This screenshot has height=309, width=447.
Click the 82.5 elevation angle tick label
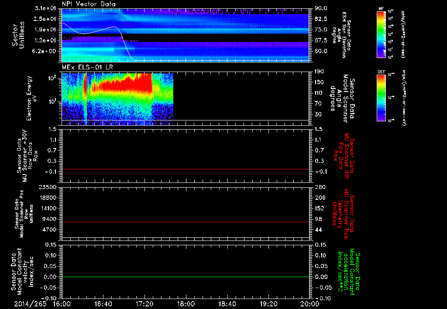click(321, 19)
